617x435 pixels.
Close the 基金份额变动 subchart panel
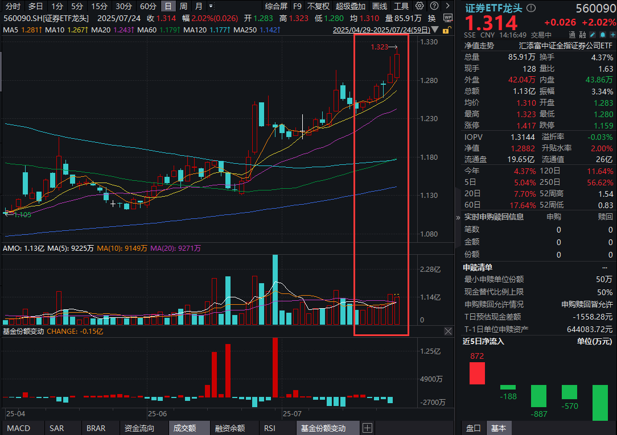click(448, 331)
